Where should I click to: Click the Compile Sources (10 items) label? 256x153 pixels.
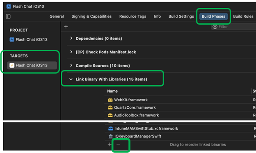[x=103, y=66]
